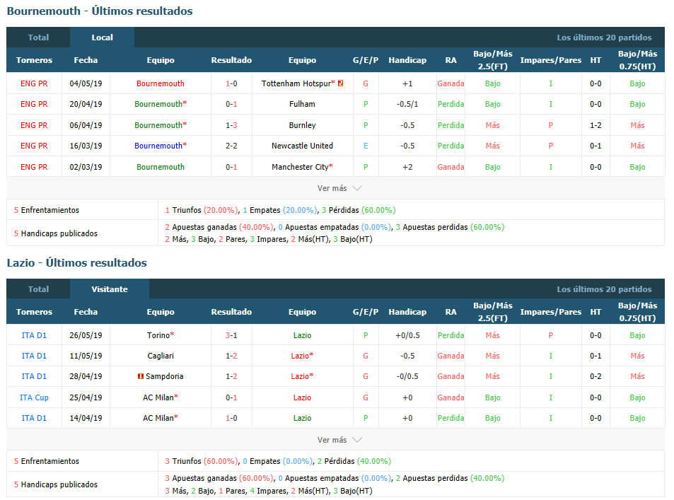
Task: Select the Visitante tab for Lazio
Action: point(110,289)
